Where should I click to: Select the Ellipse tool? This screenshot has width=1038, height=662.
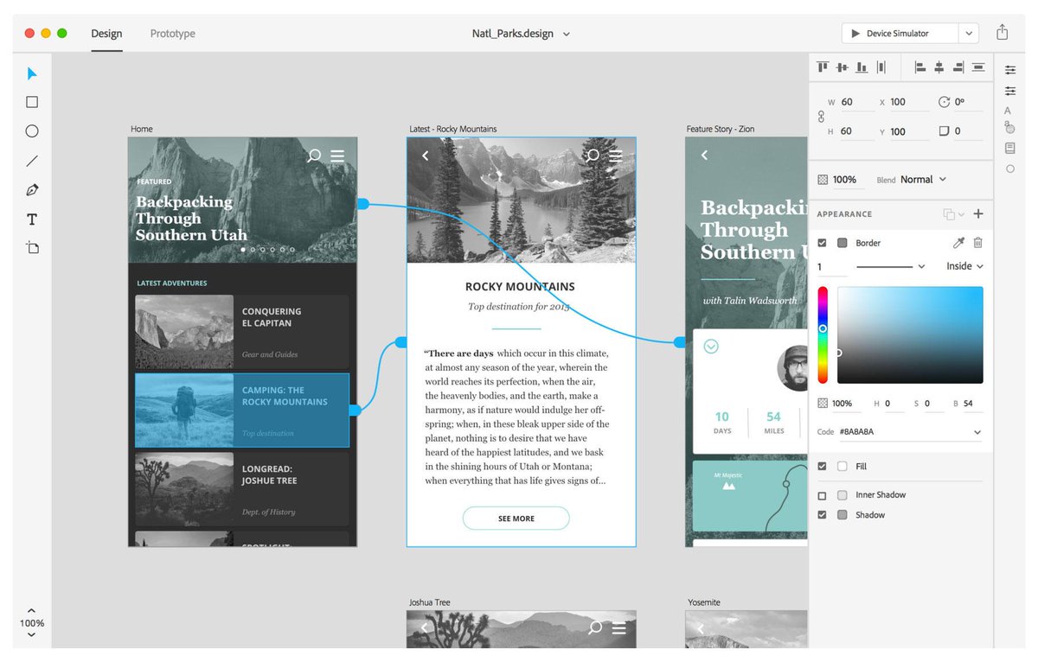31,130
